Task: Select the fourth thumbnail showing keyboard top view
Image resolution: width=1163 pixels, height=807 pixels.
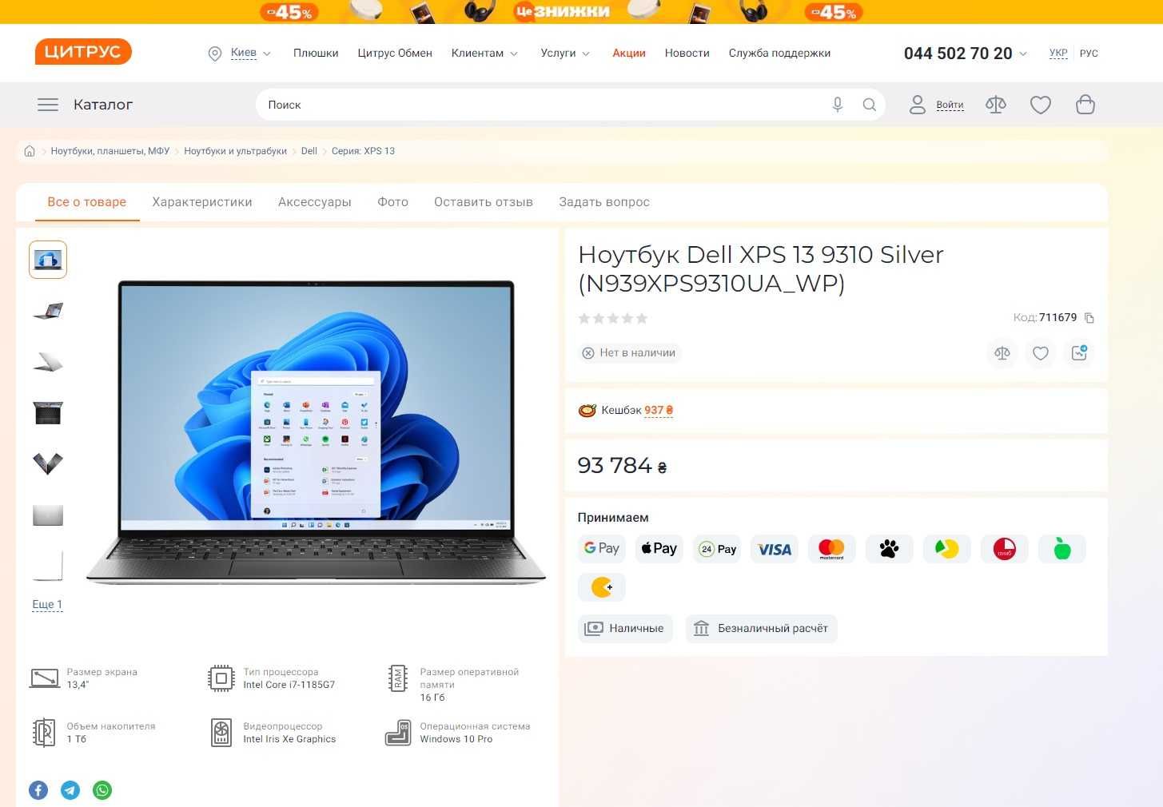Action: (x=48, y=413)
